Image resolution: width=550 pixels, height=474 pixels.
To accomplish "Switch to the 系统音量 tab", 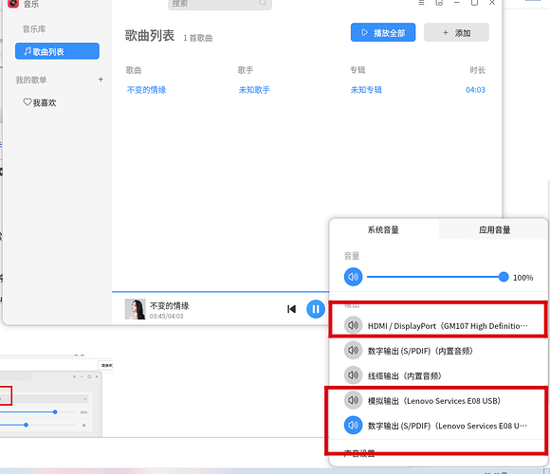I will (x=383, y=230).
